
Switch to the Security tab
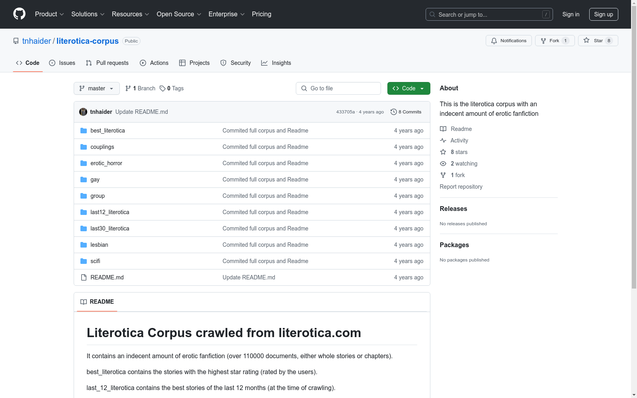[236, 63]
